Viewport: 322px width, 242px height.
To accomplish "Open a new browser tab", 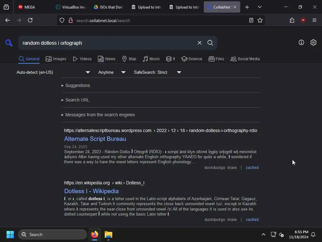I will [247, 7].
